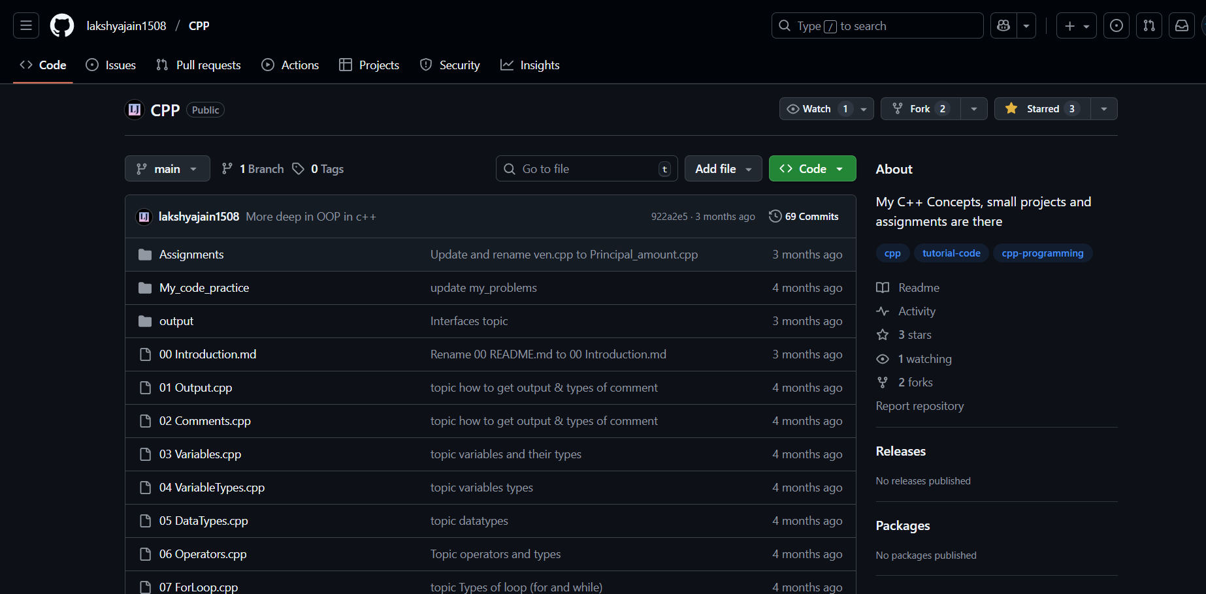Click the cpp-programming topic tag
Image resolution: width=1206 pixels, height=594 pixels.
click(1042, 253)
